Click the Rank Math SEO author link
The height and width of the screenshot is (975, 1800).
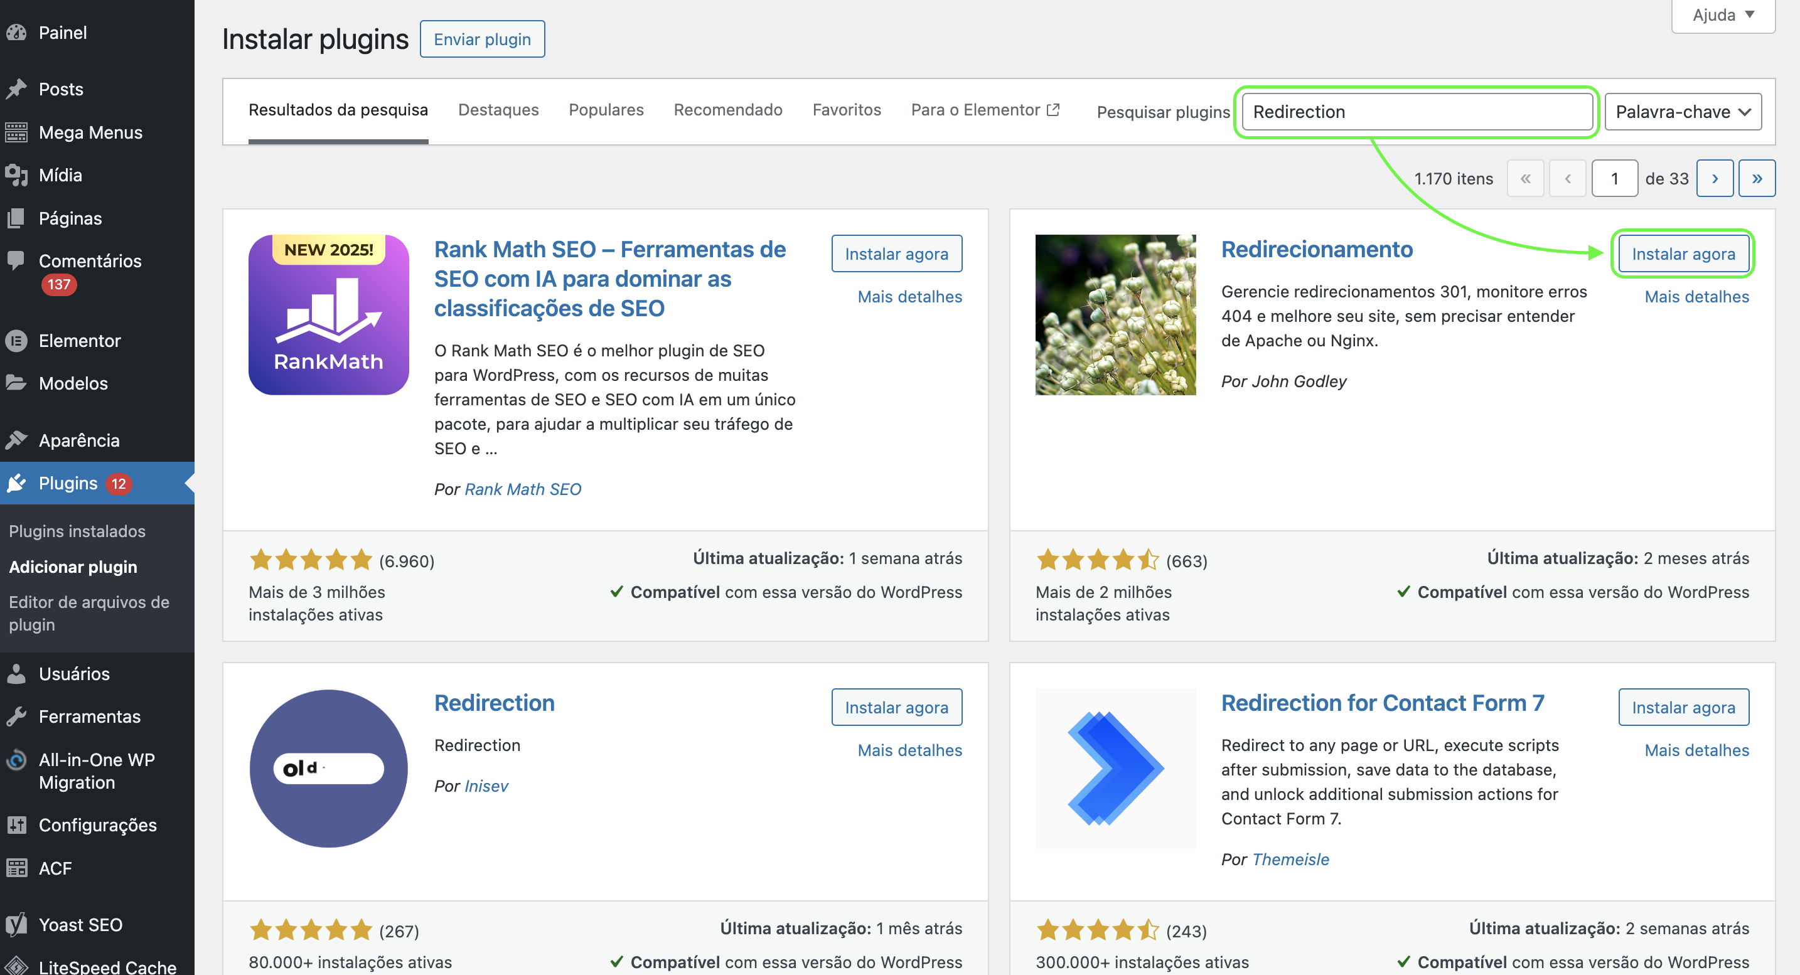[523, 489]
